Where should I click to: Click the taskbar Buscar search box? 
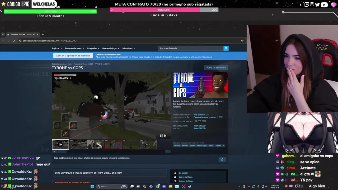[112, 187]
